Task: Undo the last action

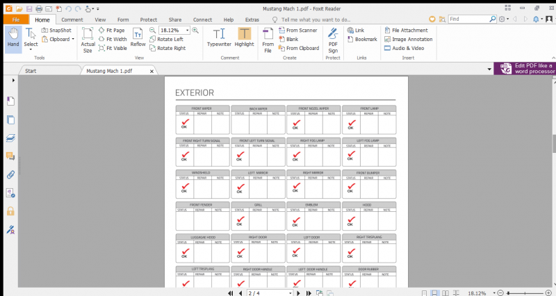Action: (68, 8)
